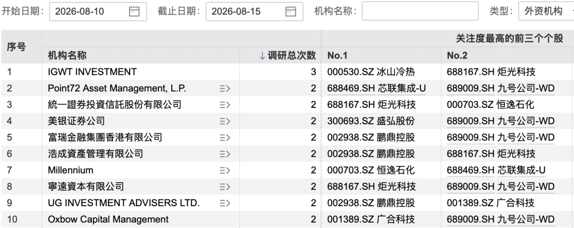Viewport: 574px width, 228px height.
Task: Select 美银证券公司 institution name
Action: [77, 121]
